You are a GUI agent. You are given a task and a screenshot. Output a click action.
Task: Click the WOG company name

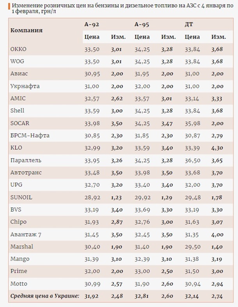click(18, 61)
